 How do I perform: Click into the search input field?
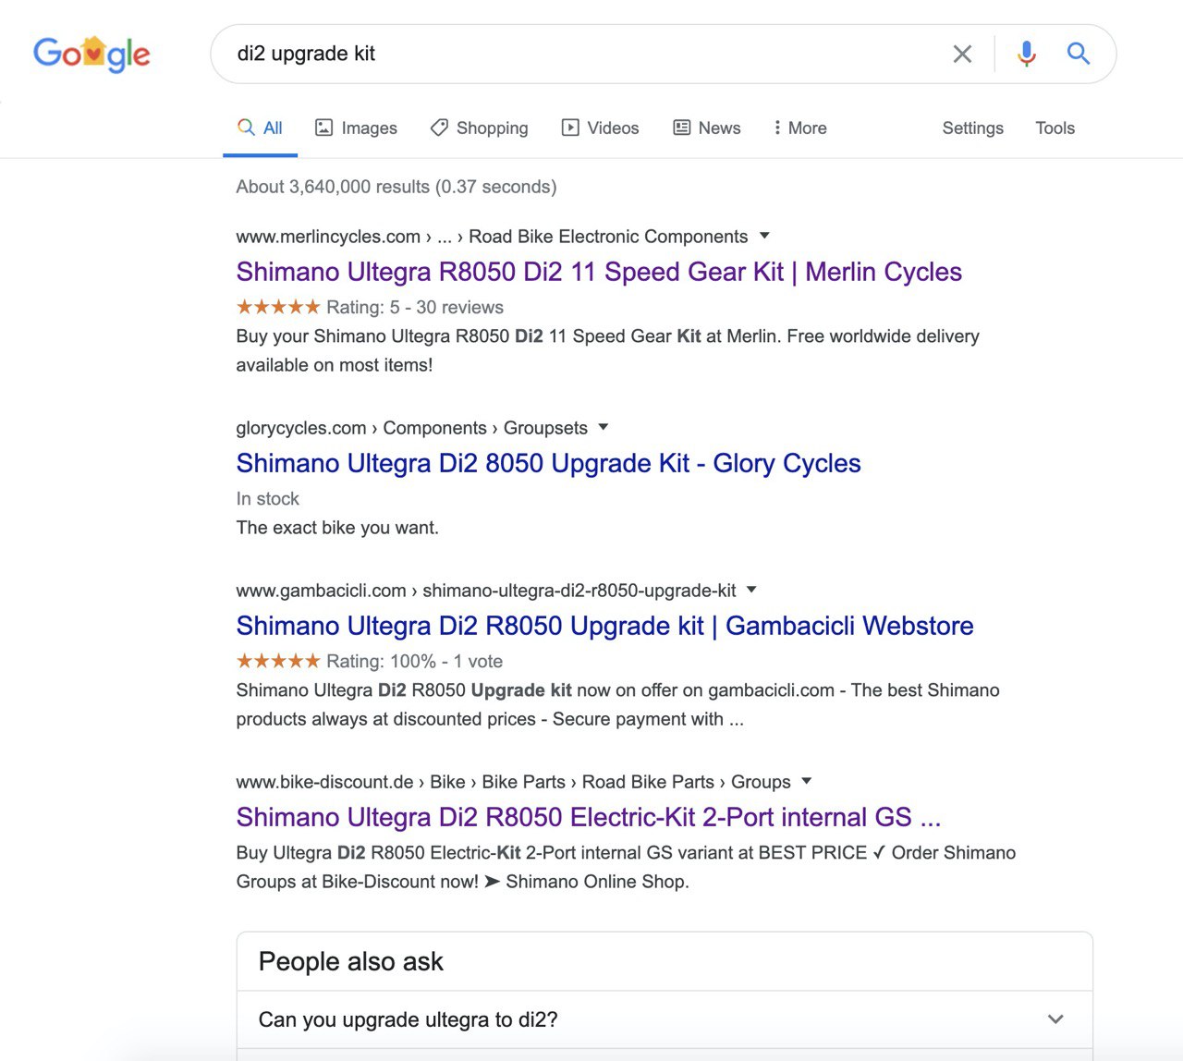573,54
